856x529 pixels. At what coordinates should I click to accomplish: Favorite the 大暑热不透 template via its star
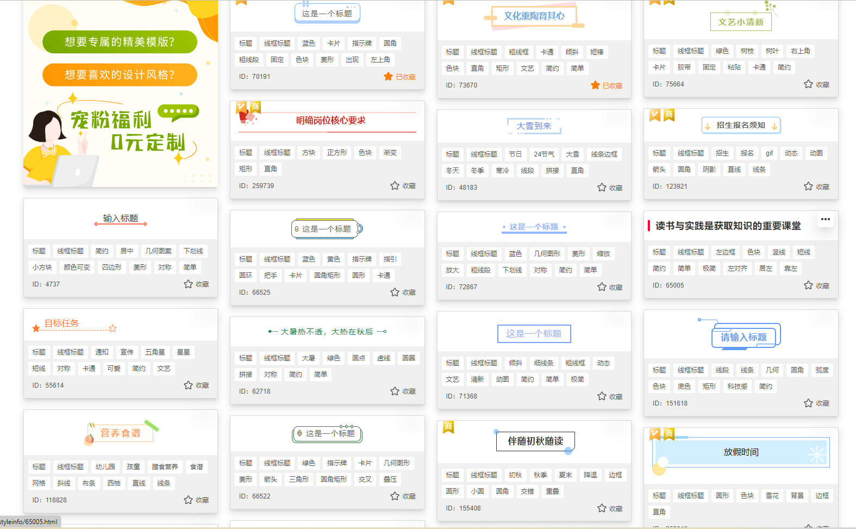click(395, 391)
